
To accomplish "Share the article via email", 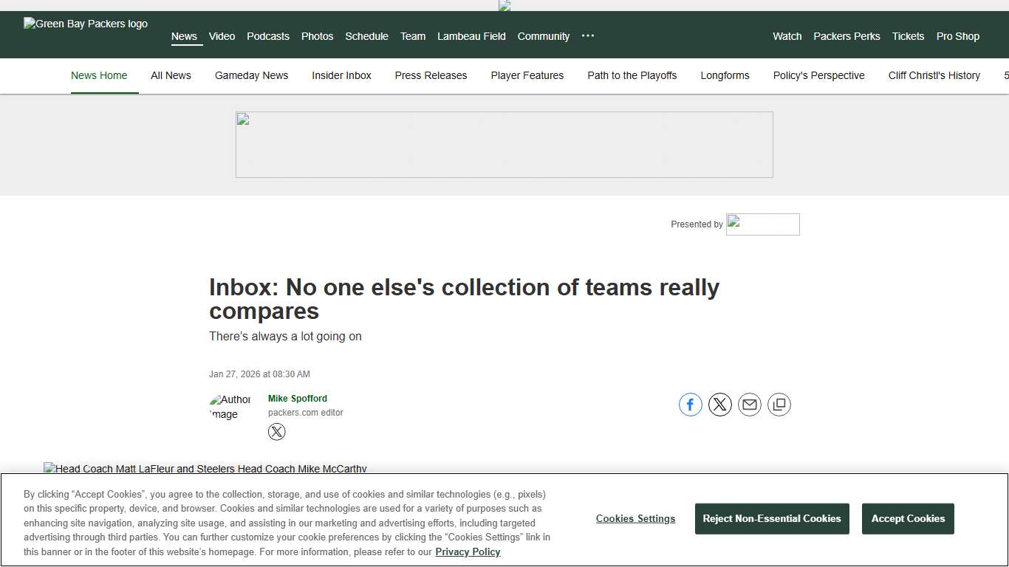I will point(749,405).
